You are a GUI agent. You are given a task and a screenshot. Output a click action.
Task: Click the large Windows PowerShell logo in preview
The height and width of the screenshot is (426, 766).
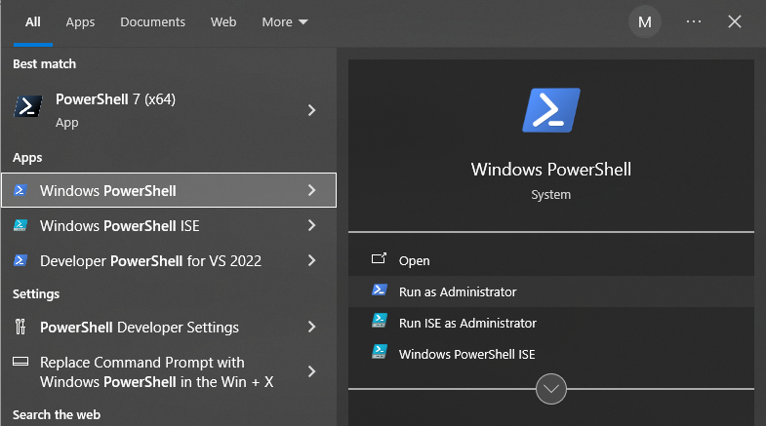click(x=551, y=110)
